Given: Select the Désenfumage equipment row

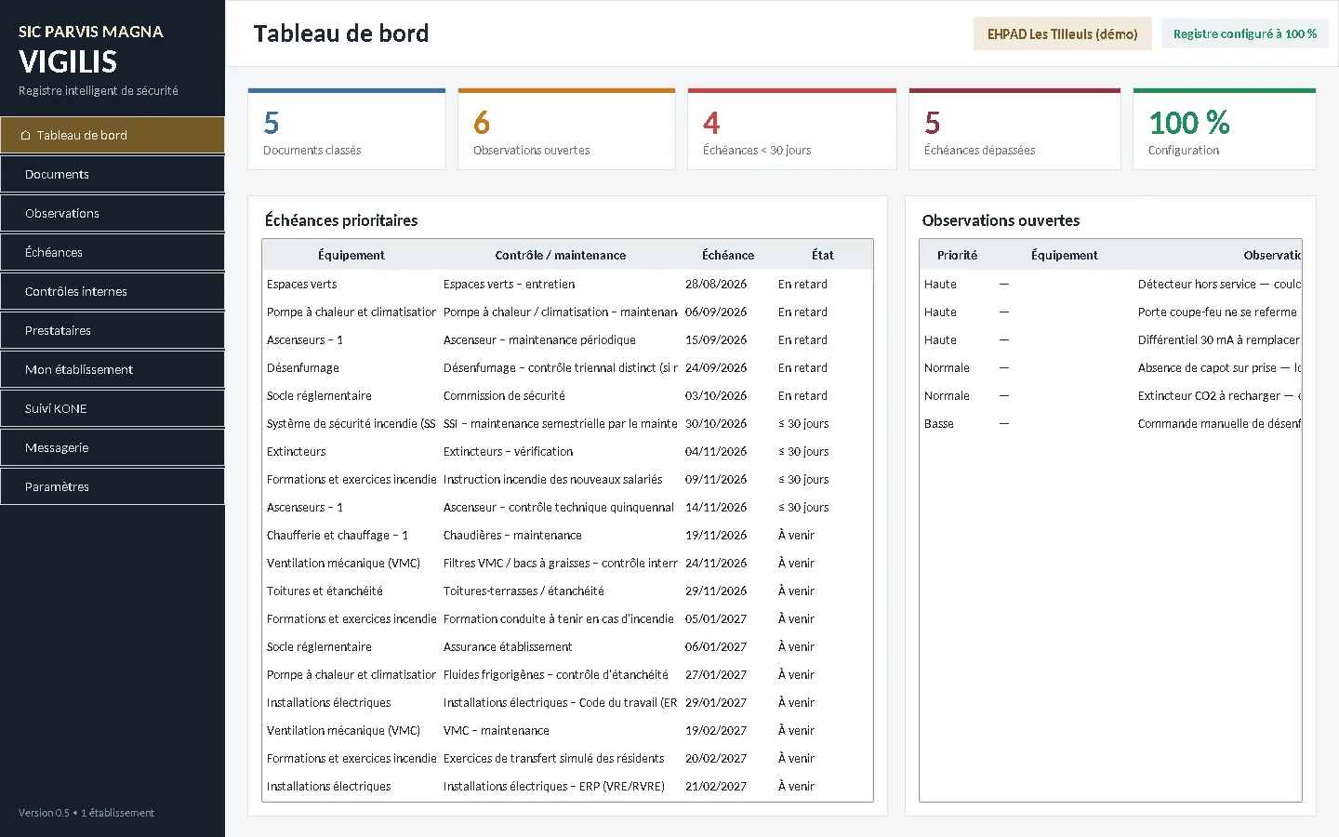Looking at the screenshot, I should [x=567, y=367].
